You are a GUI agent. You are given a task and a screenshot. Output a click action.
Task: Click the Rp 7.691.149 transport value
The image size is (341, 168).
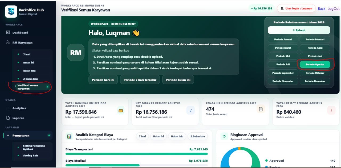coord(198,149)
